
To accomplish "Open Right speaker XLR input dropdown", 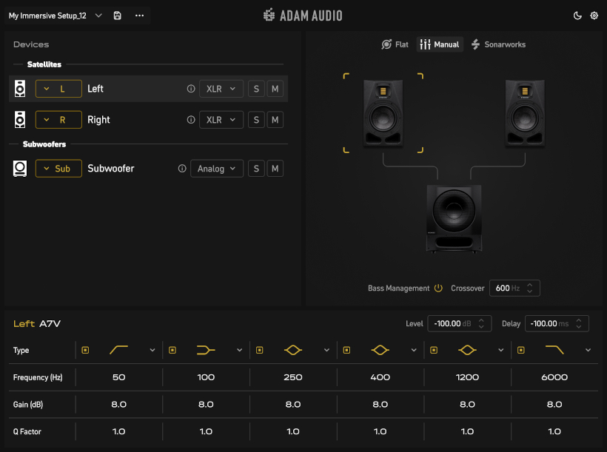I will coord(221,120).
